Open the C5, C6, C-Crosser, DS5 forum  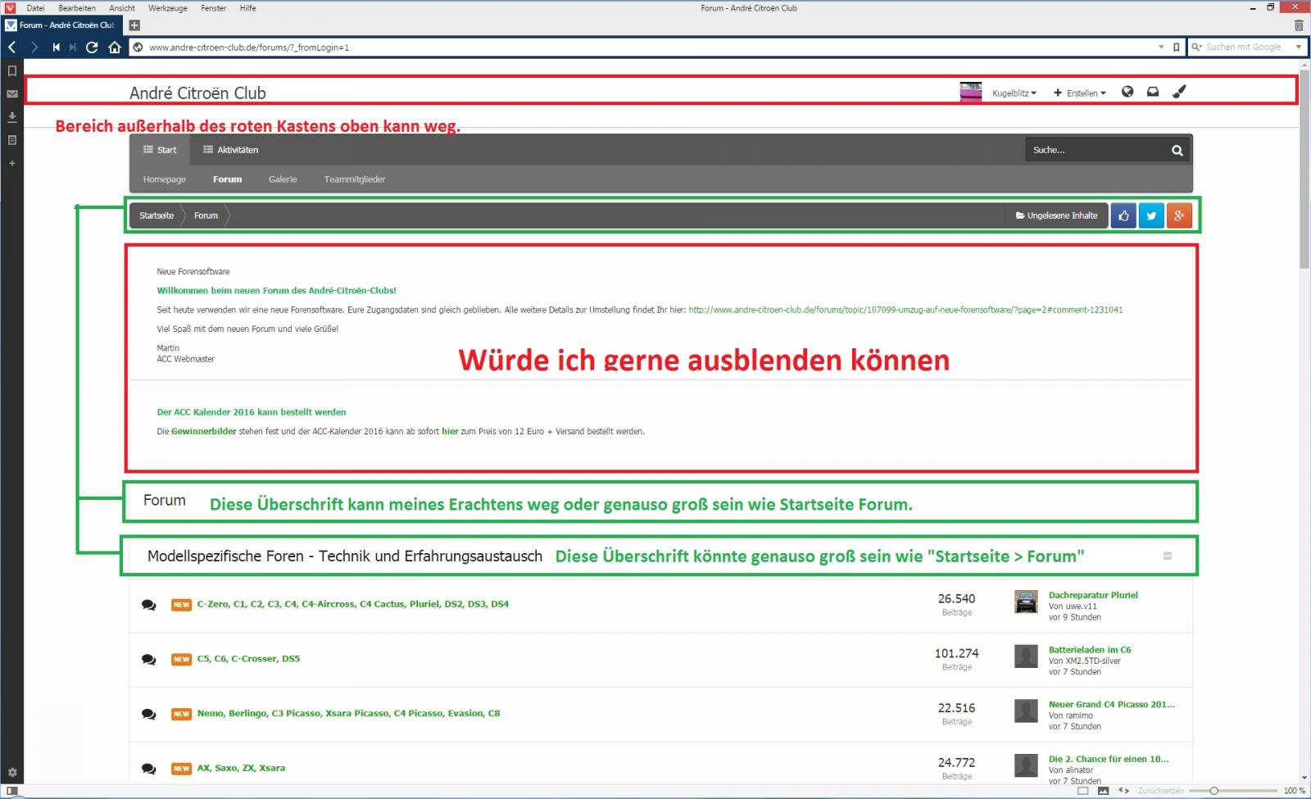click(x=248, y=659)
